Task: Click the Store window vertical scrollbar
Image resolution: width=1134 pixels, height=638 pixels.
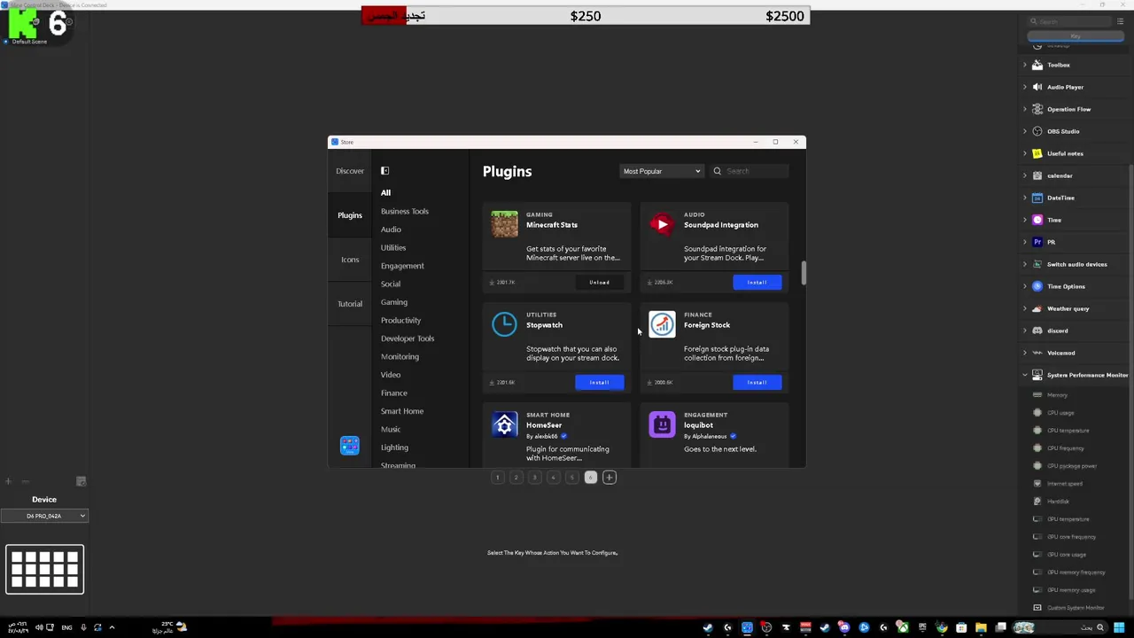Action: point(804,273)
